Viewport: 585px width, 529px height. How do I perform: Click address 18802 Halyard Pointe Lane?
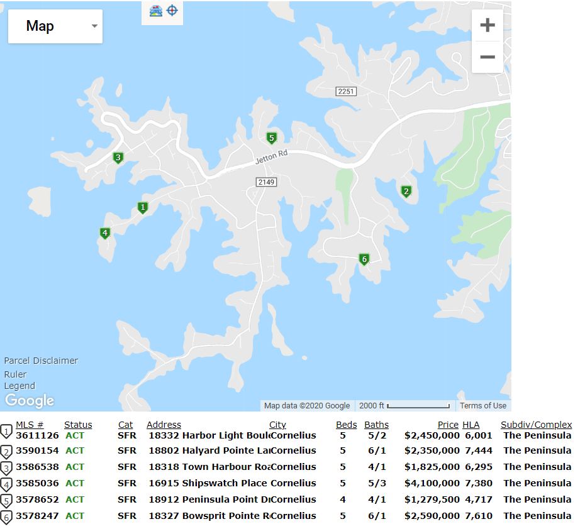click(x=209, y=450)
